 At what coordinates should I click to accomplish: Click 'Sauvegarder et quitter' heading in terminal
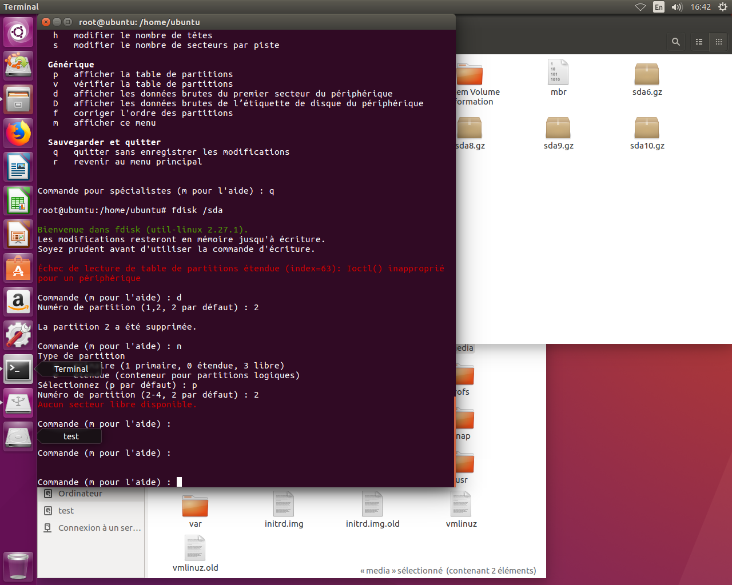coord(105,142)
